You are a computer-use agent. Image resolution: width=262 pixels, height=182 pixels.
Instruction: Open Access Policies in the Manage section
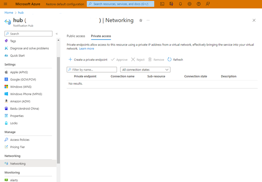pos(20,140)
